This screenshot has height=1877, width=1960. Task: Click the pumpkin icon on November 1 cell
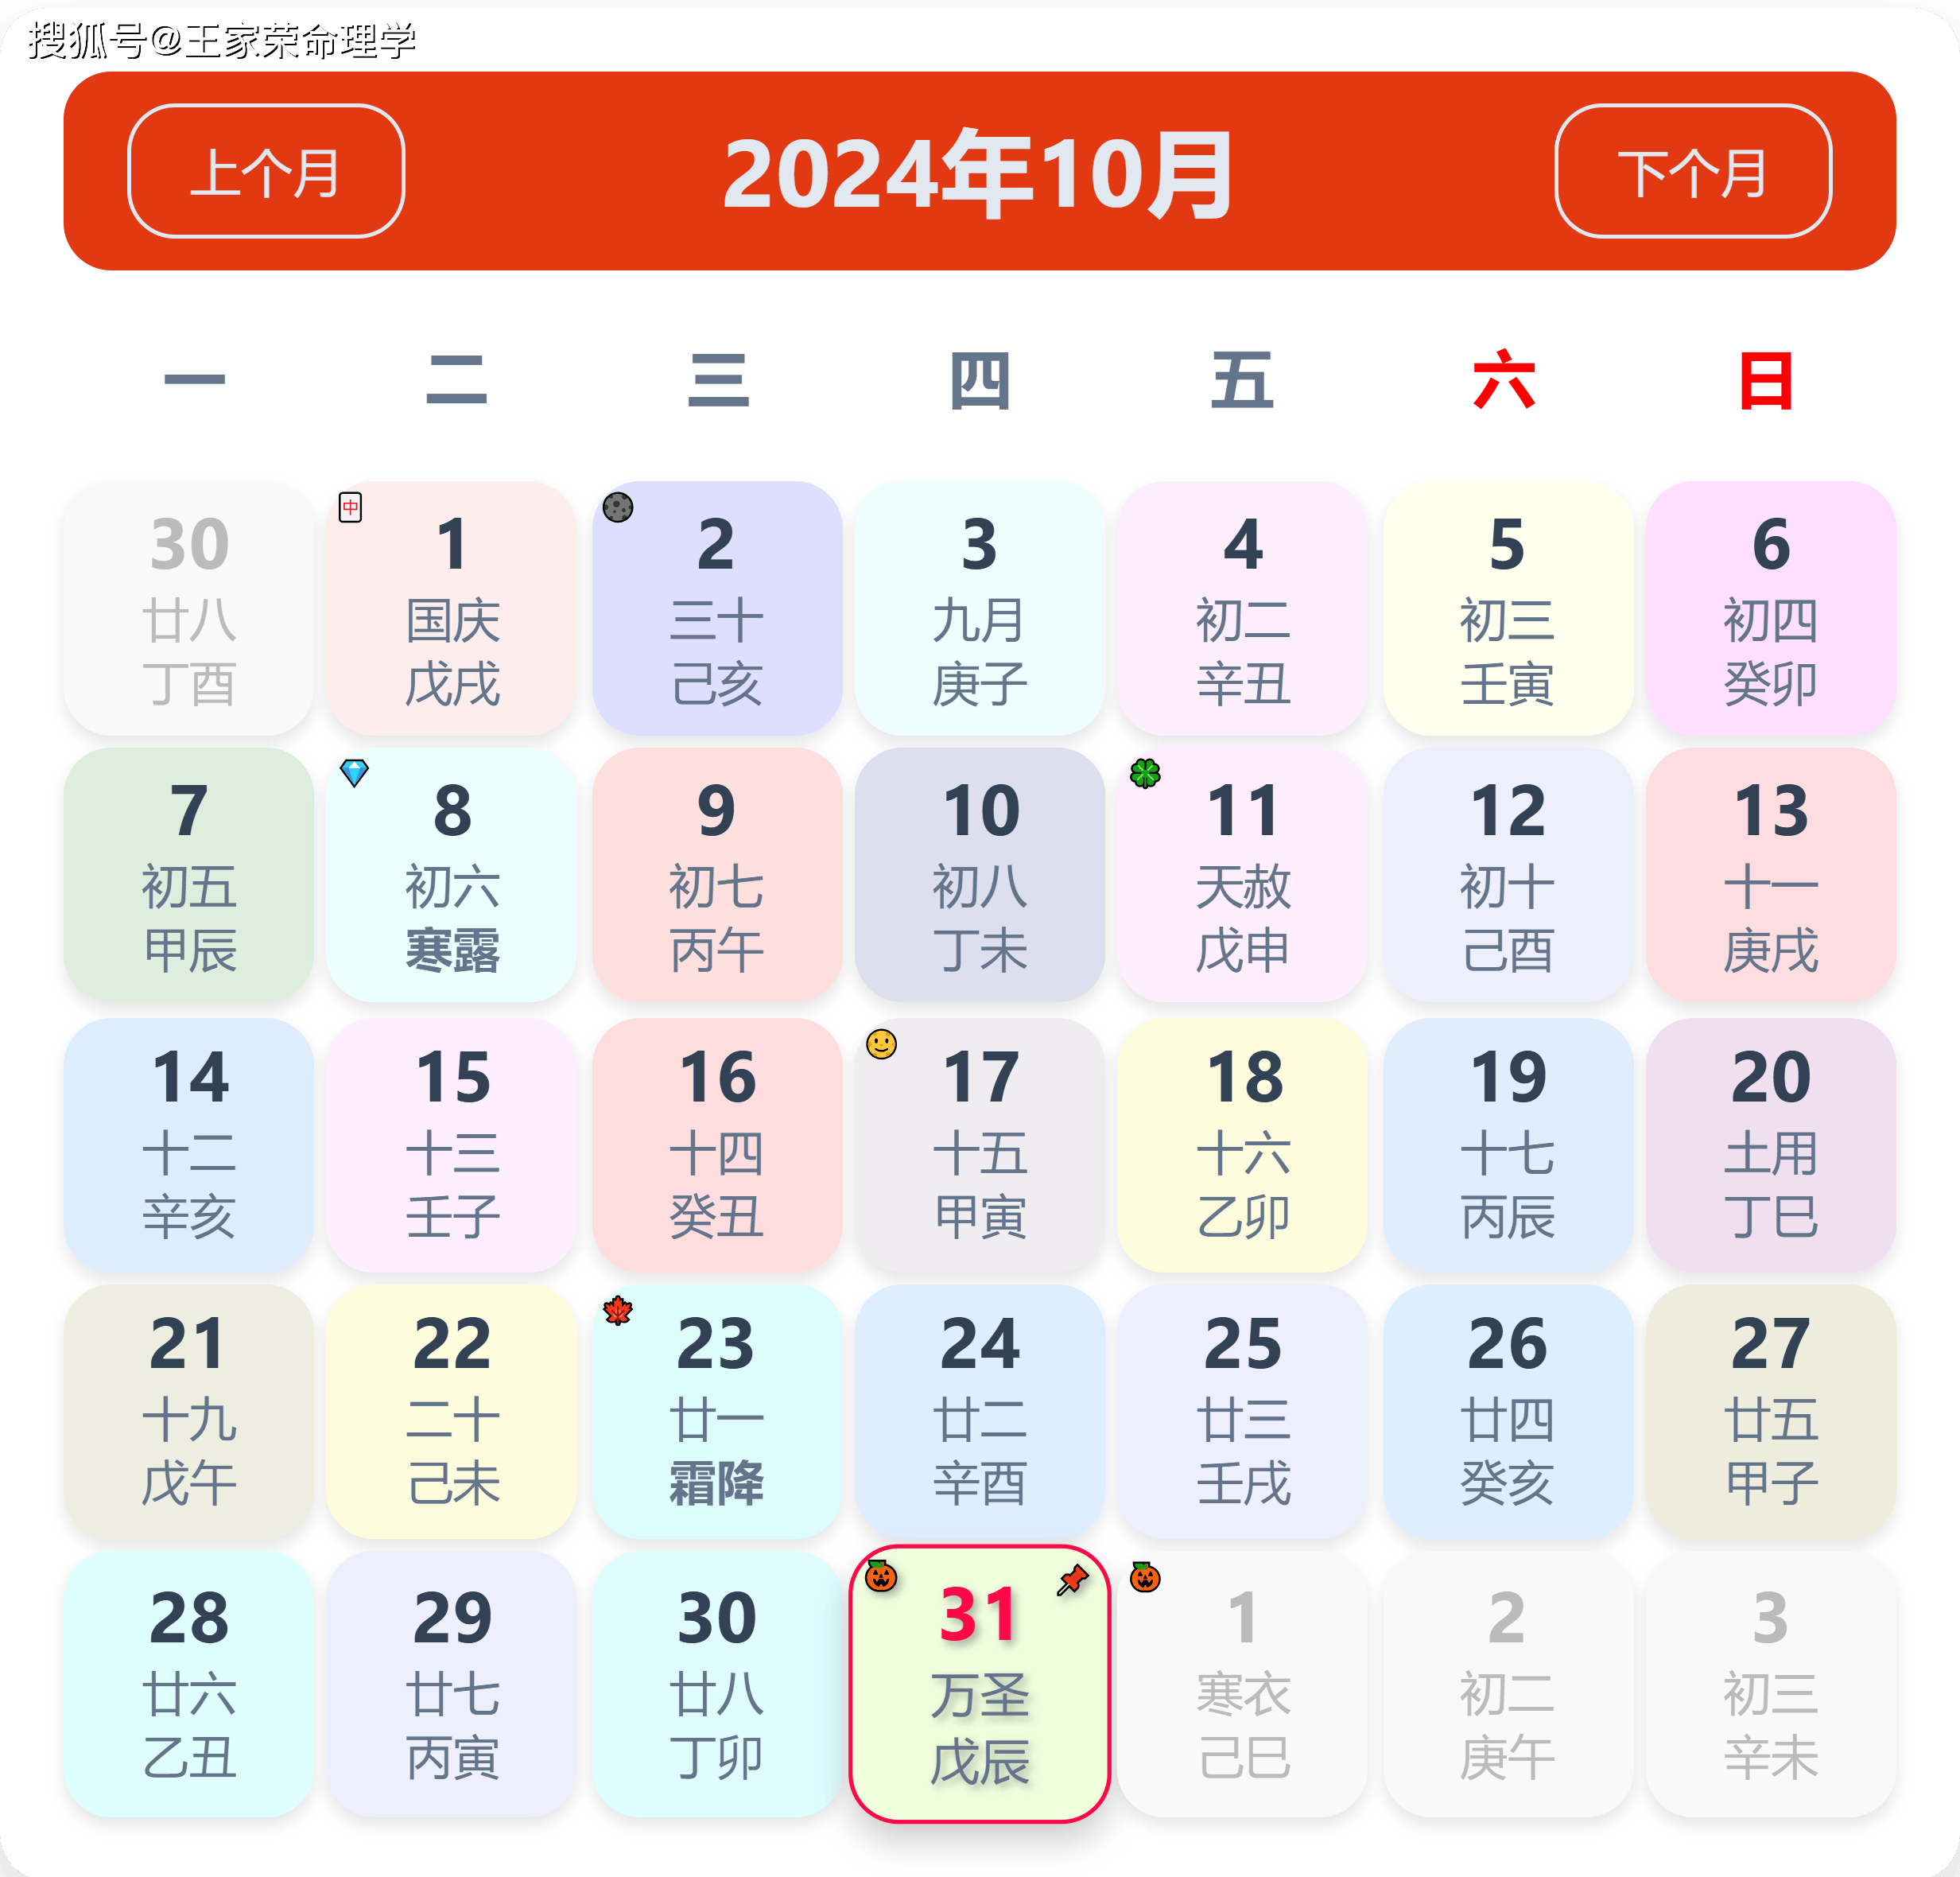pyautogui.click(x=1145, y=1577)
